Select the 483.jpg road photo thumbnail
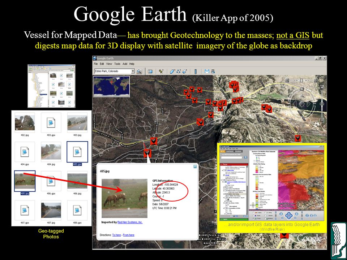The image size is (347, 260). pos(77,122)
